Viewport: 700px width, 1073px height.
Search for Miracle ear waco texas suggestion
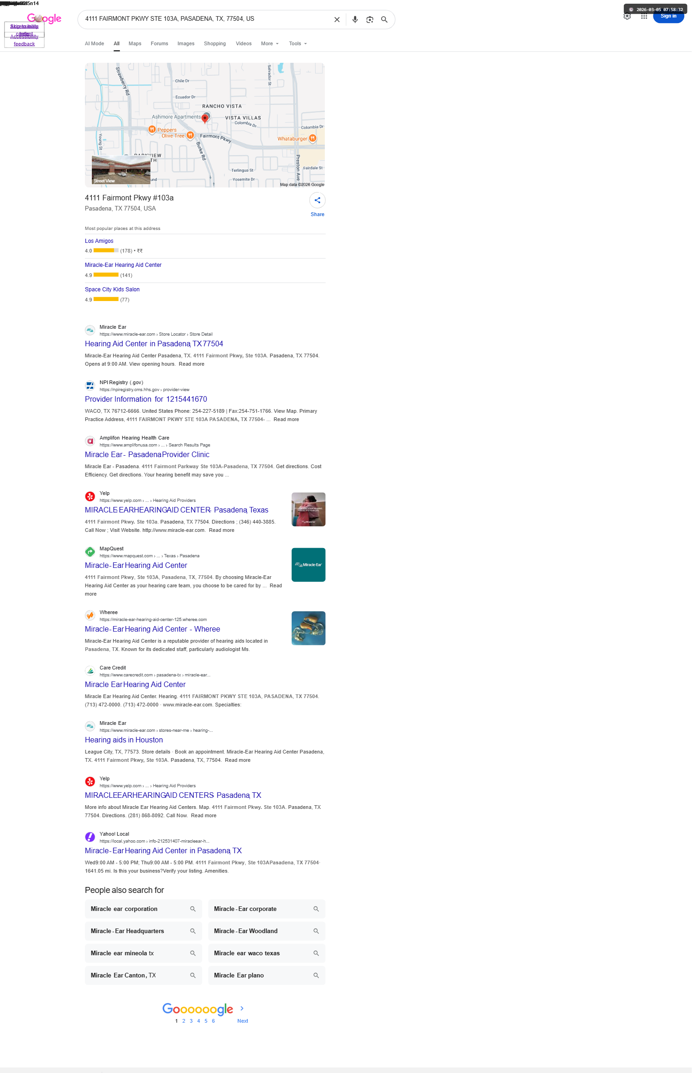[267, 953]
